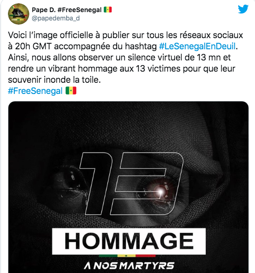The width and height of the screenshot is (255, 273).
Task: Click the glowing red eye in the image
Action: pos(161,191)
